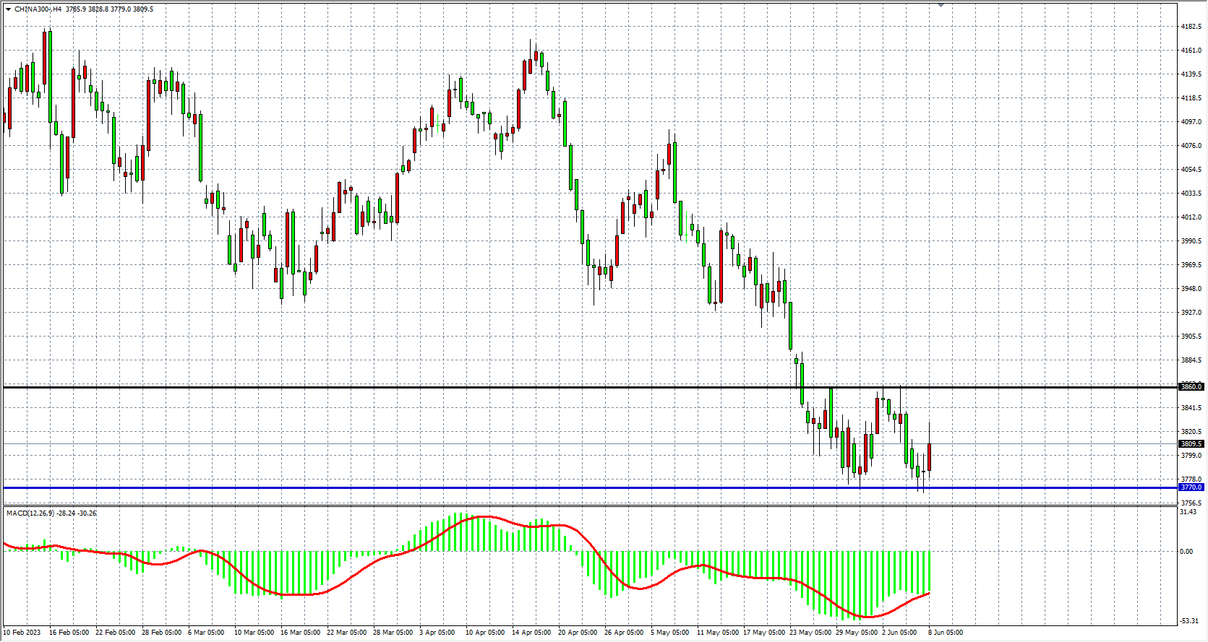1208x642 pixels.
Task: Click the 4182.5 price scale label
Action: pyautogui.click(x=1191, y=27)
